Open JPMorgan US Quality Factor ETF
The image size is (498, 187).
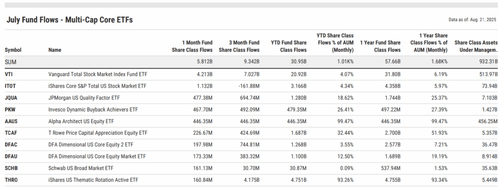(84, 98)
